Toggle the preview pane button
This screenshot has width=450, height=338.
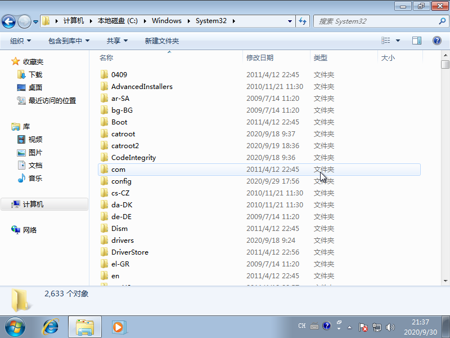(417, 41)
